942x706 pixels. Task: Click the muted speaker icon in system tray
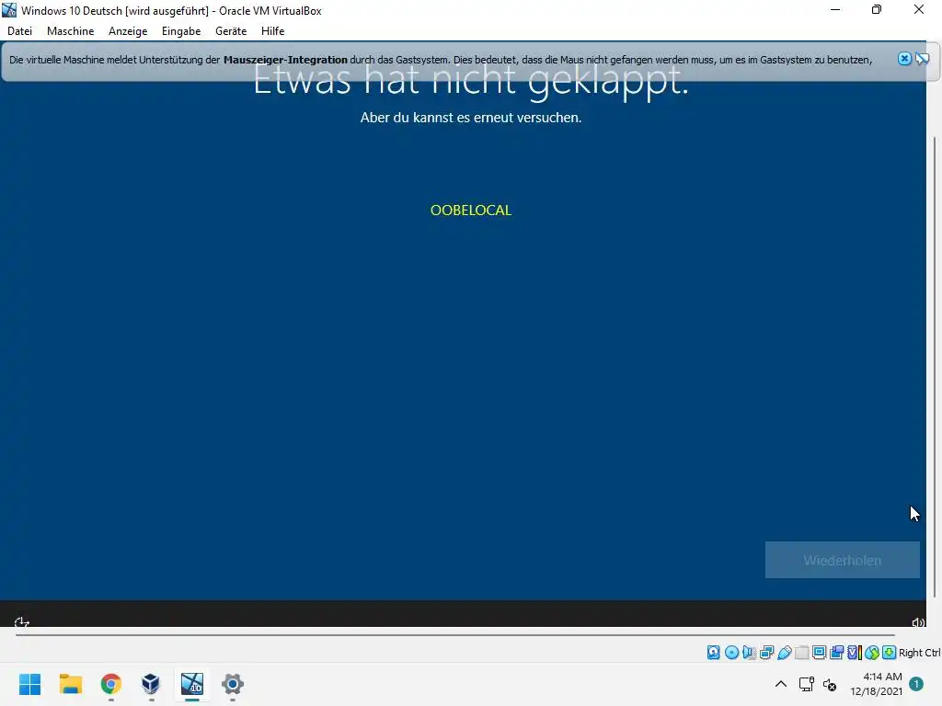(x=830, y=684)
